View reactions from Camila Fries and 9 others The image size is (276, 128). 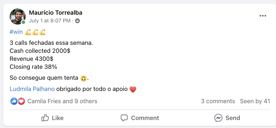tap(62, 101)
